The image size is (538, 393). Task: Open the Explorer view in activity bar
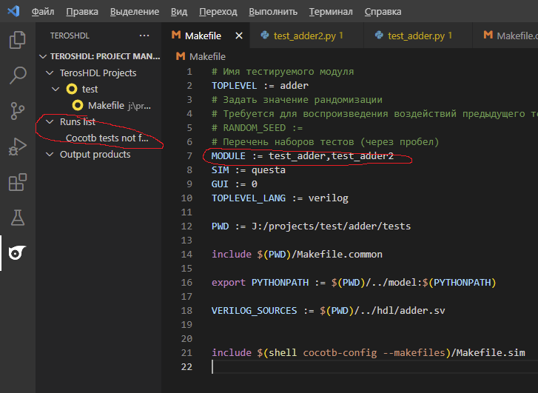17,40
